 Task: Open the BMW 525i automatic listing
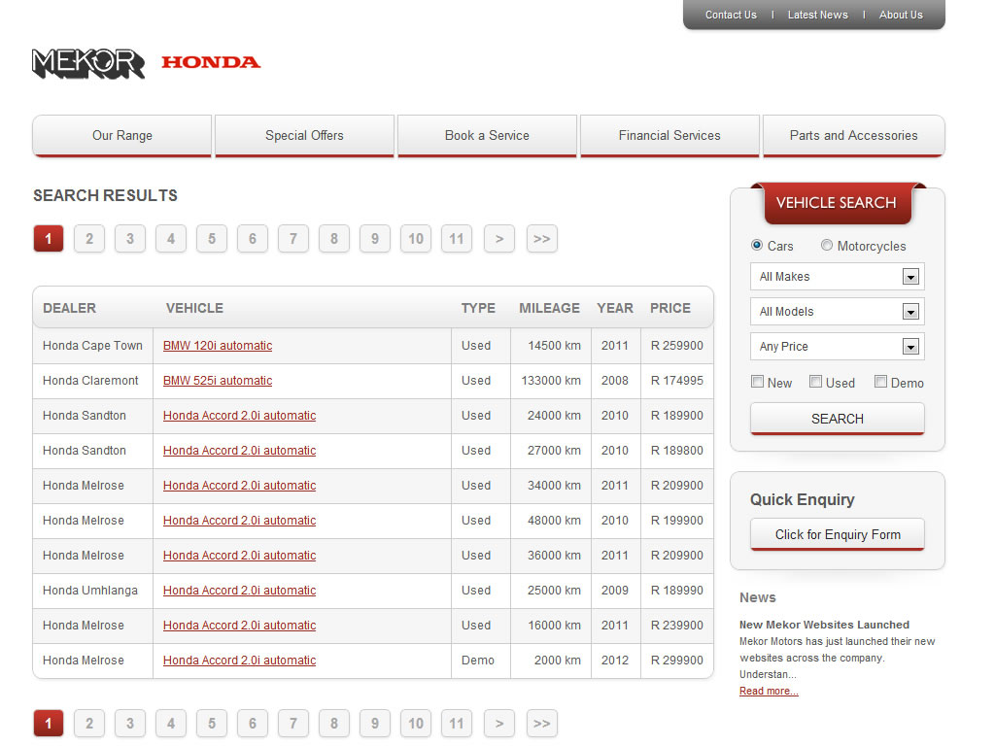coord(218,381)
